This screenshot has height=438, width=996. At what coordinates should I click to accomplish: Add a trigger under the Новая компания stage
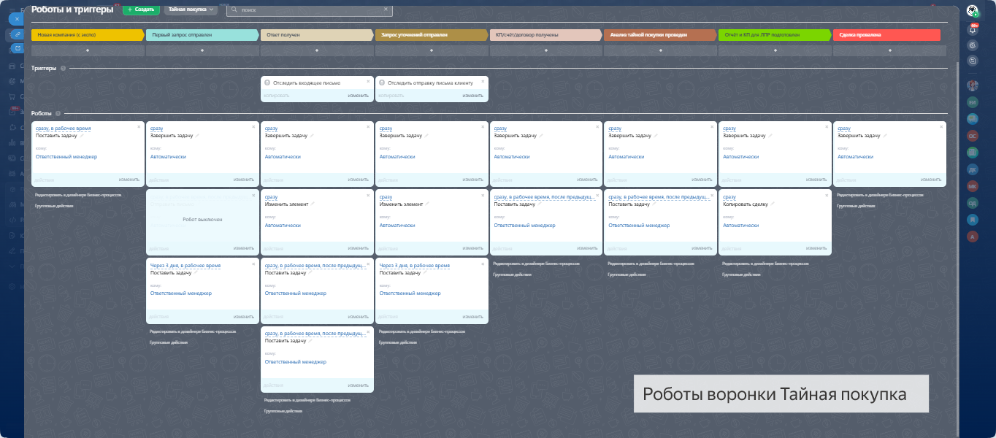(x=88, y=50)
